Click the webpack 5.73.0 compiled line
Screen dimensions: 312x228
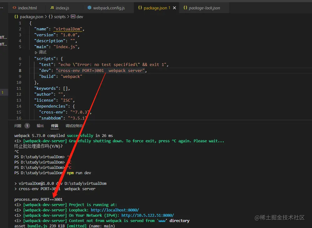63,135
